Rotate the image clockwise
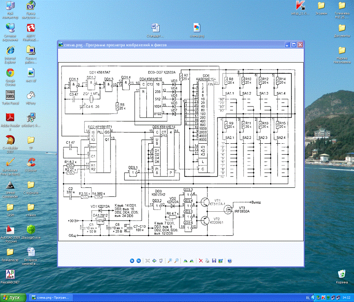The width and height of the screenshot is (354, 302). click(185, 261)
